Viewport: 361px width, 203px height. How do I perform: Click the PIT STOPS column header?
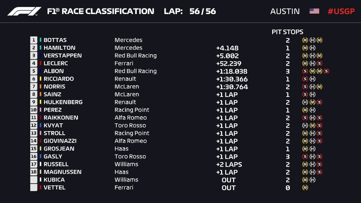(287, 32)
